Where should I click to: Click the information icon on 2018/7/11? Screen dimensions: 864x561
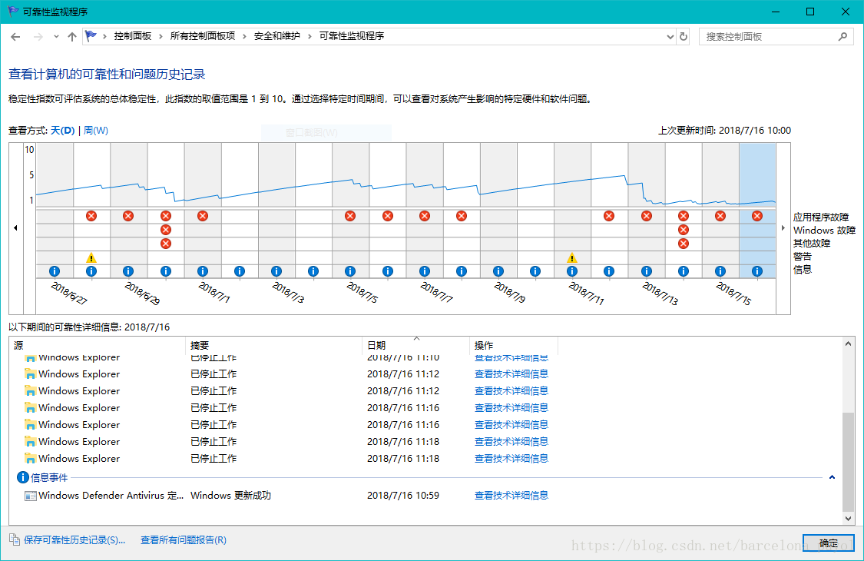[x=572, y=271]
